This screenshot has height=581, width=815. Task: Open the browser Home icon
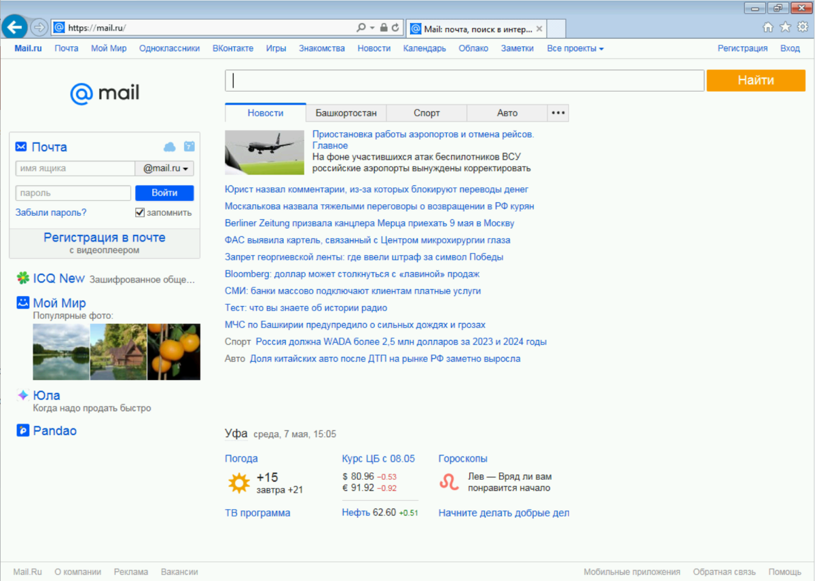click(768, 27)
